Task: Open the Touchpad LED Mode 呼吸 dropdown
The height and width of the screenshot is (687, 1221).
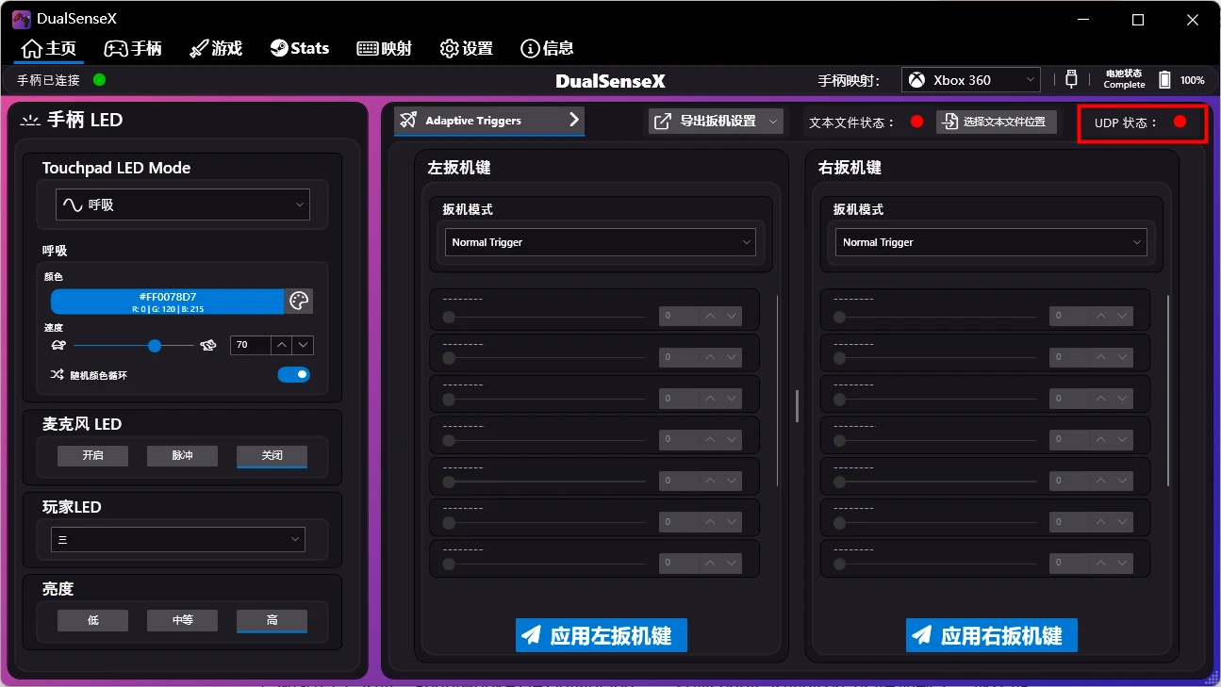Action: (182, 204)
